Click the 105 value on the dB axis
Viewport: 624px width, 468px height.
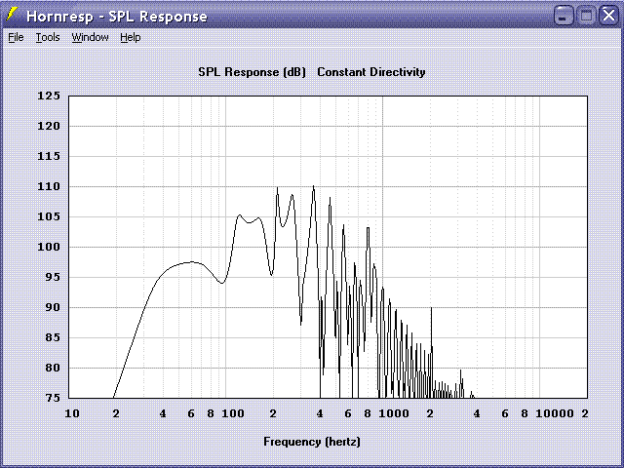point(49,216)
